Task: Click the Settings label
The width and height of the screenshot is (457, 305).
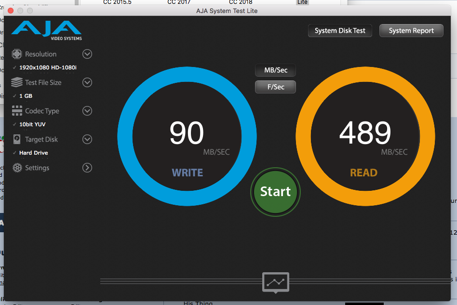Action: [37, 168]
